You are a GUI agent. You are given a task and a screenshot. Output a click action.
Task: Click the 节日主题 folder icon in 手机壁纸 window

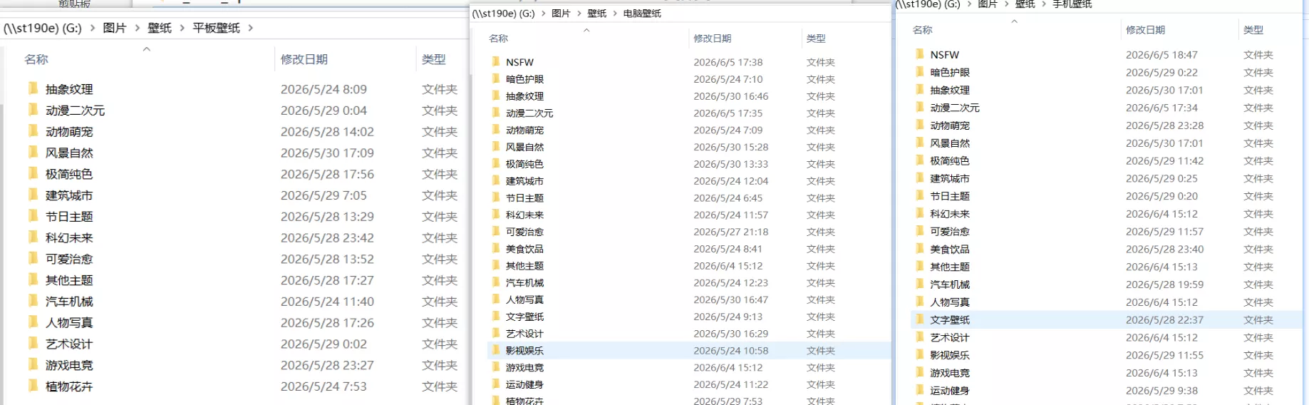920,195
